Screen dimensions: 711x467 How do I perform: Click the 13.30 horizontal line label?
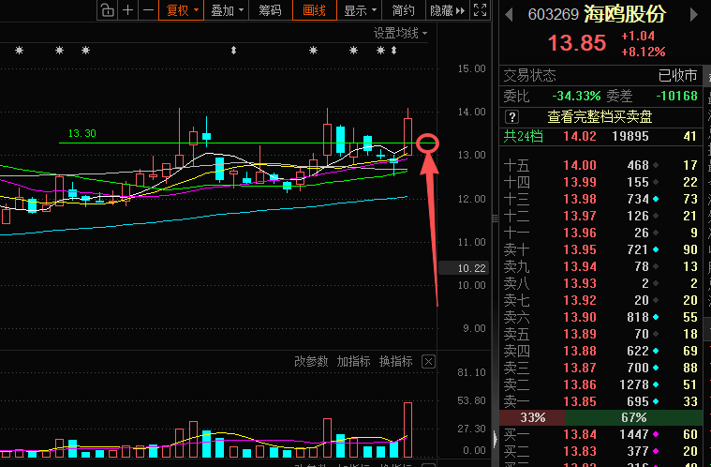point(82,133)
